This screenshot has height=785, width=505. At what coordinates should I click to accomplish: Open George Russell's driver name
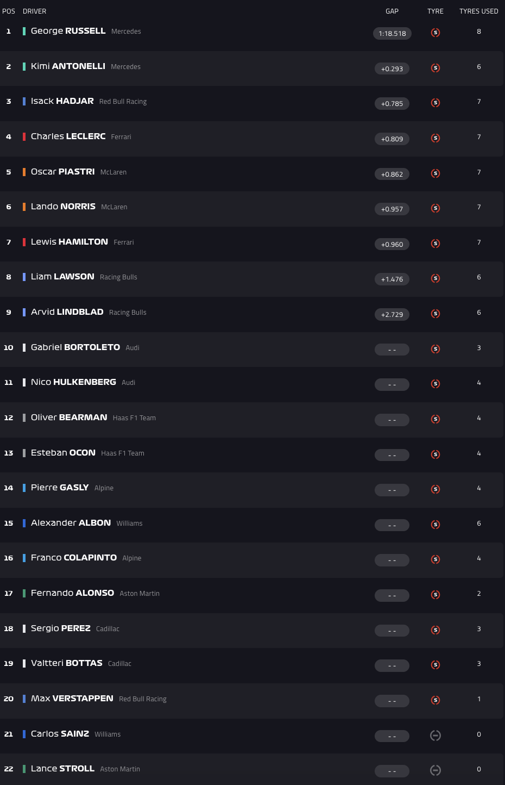point(68,31)
